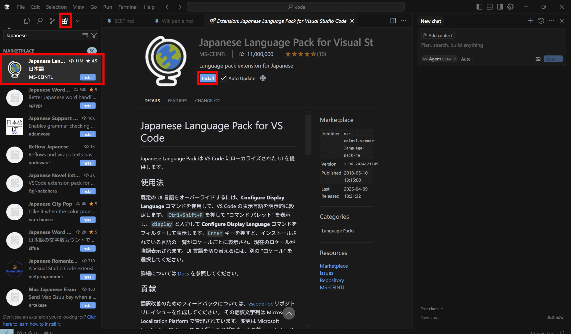The image size is (571, 334).
Task: Close the Japanese Language Pack extension tab
Action: click(x=352, y=21)
